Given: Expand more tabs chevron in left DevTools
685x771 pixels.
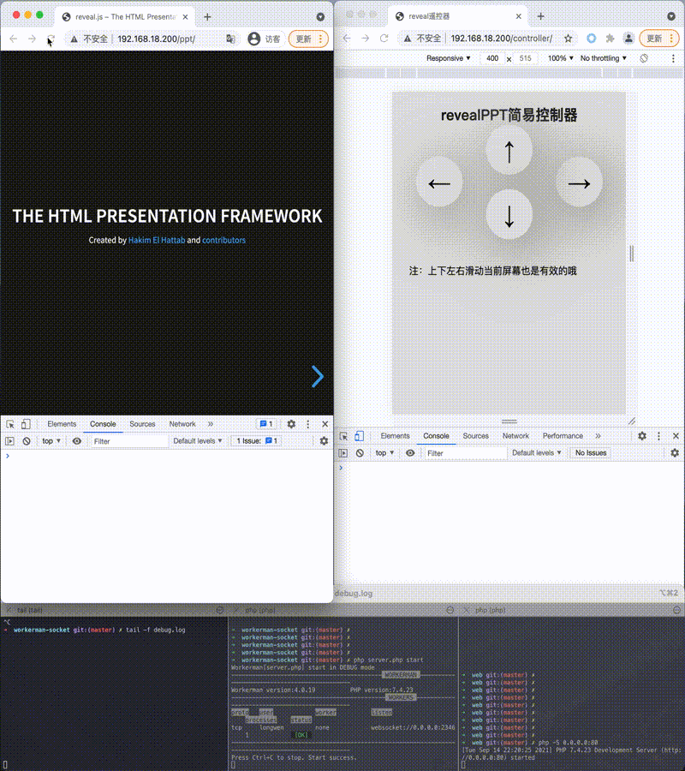Looking at the screenshot, I should coord(211,424).
